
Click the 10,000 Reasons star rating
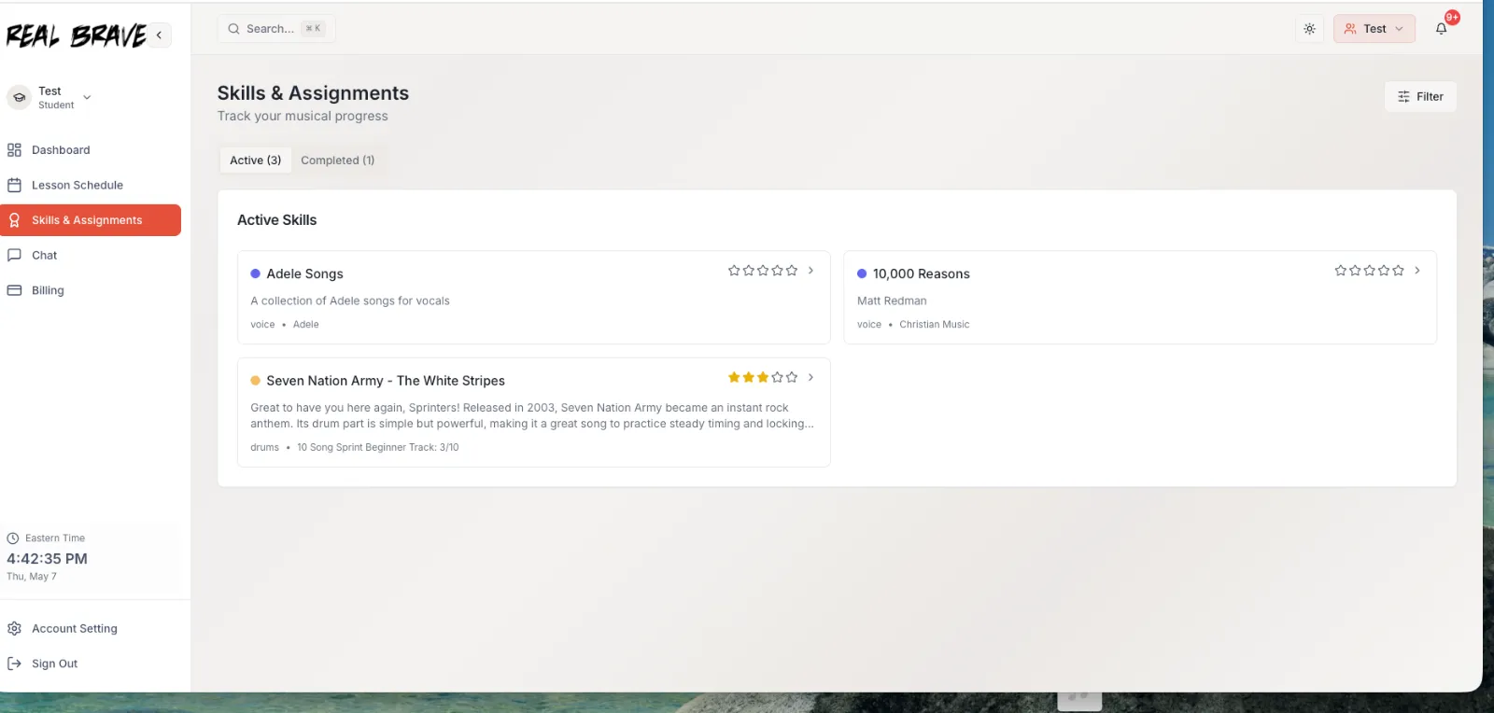tap(1369, 271)
